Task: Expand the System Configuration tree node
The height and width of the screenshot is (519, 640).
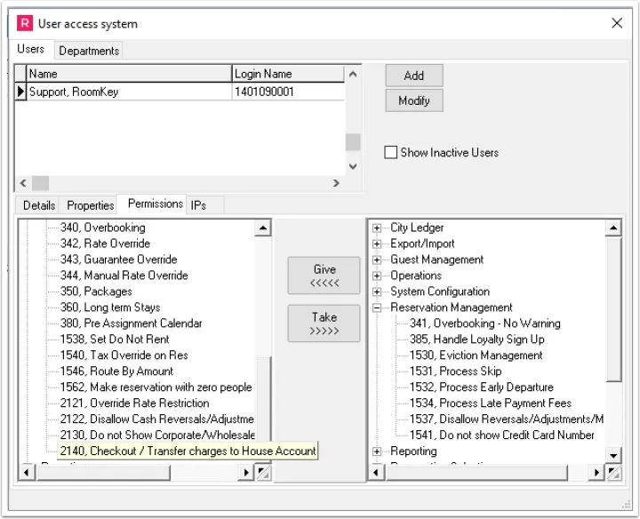Action: (x=378, y=292)
